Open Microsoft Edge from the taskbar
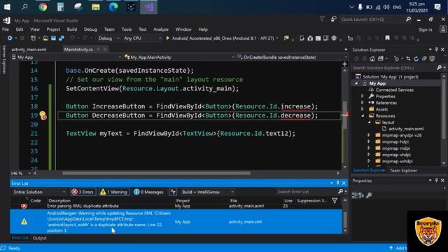Image resolution: width=448 pixels, height=252 pixels. (113, 7)
